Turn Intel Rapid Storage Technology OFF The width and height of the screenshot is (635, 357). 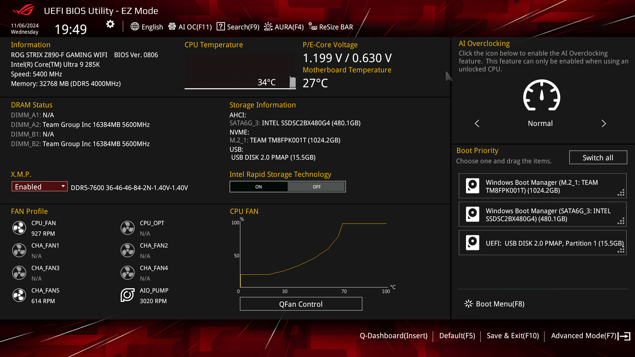point(317,187)
